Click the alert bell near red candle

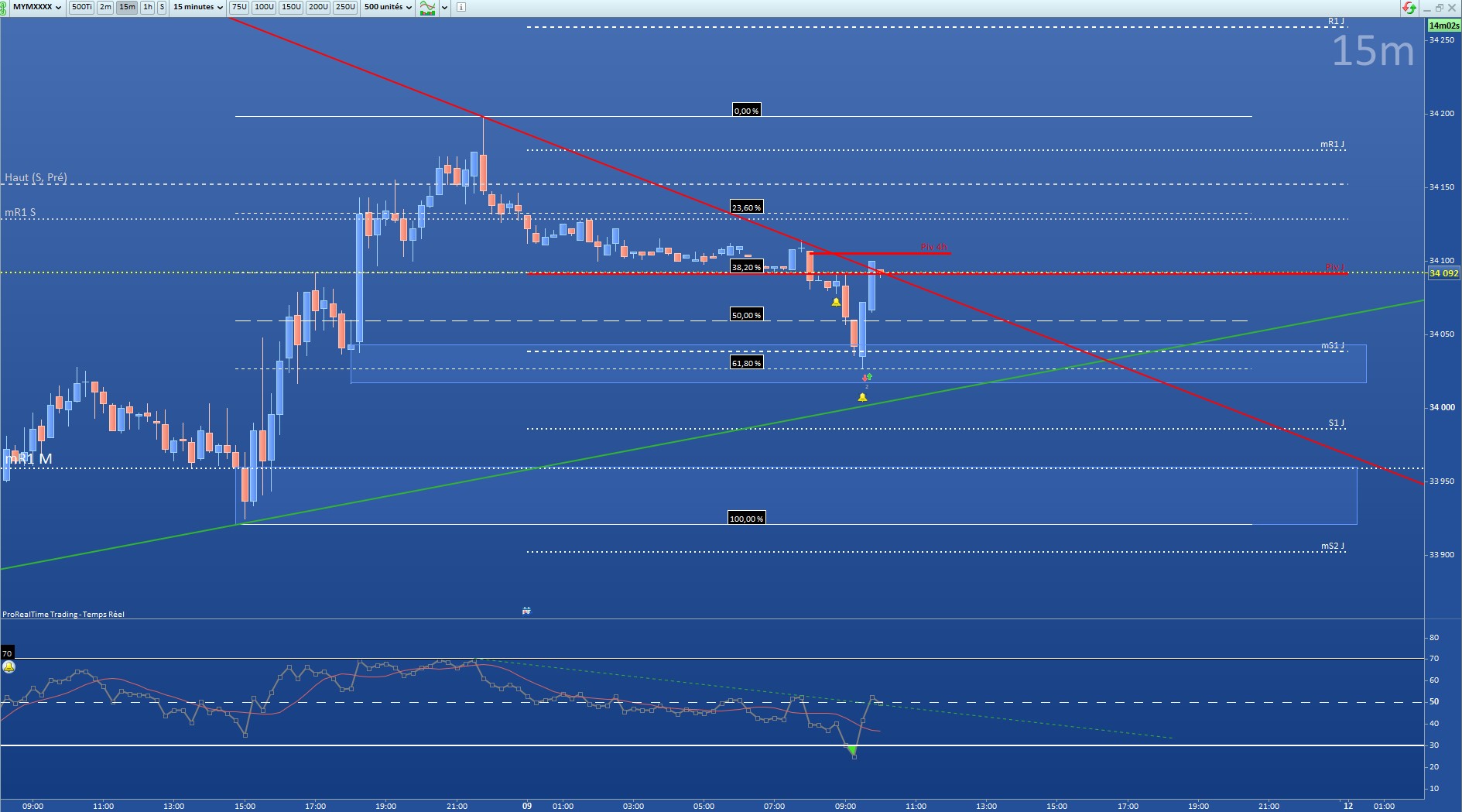click(836, 302)
